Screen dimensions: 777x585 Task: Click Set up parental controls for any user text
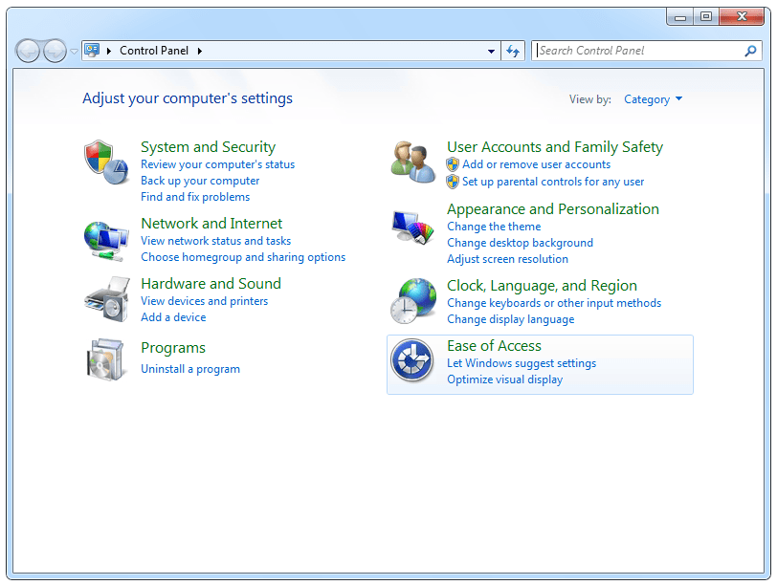pos(553,182)
